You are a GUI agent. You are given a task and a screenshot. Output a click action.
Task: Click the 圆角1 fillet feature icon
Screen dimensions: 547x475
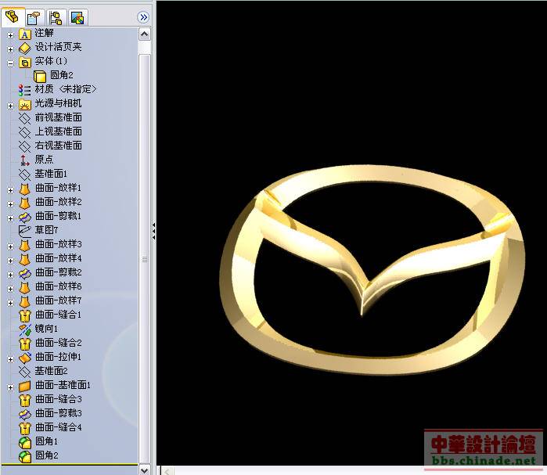point(25,443)
